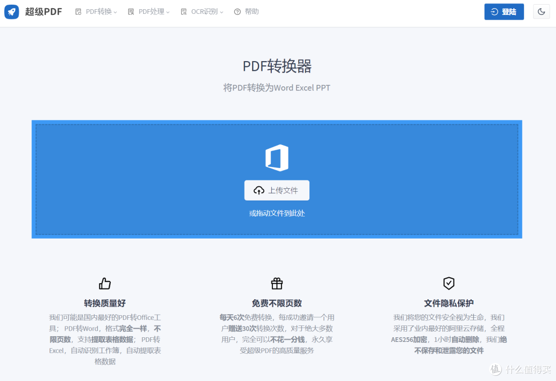Click the Office logo in the upload area
Image resolution: width=556 pixels, height=381 pixels.
click(277, 158)
